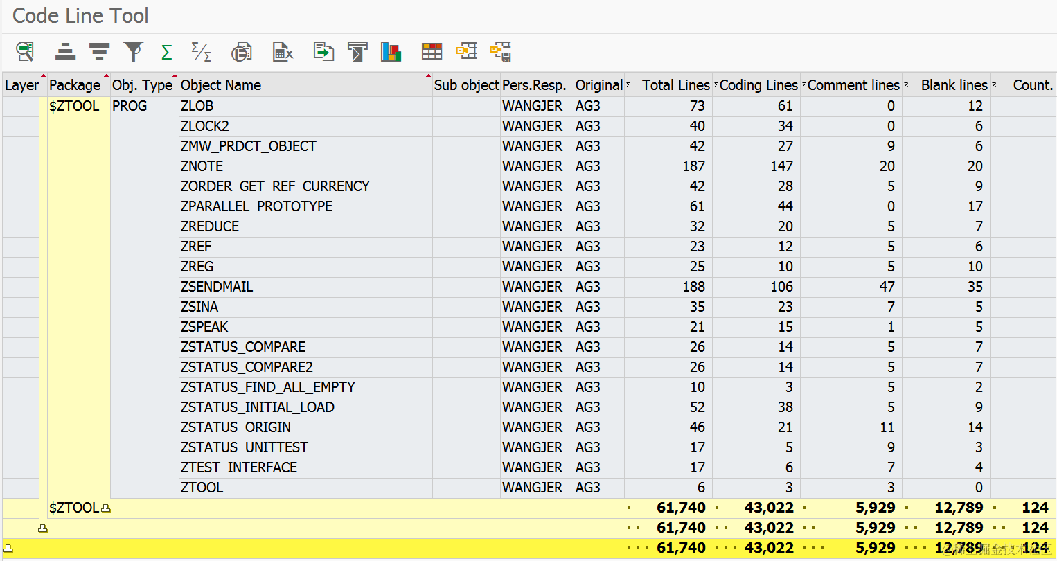Click the Save Layout icon
The width and height of the screenshot is (1057, 561).
500,51
